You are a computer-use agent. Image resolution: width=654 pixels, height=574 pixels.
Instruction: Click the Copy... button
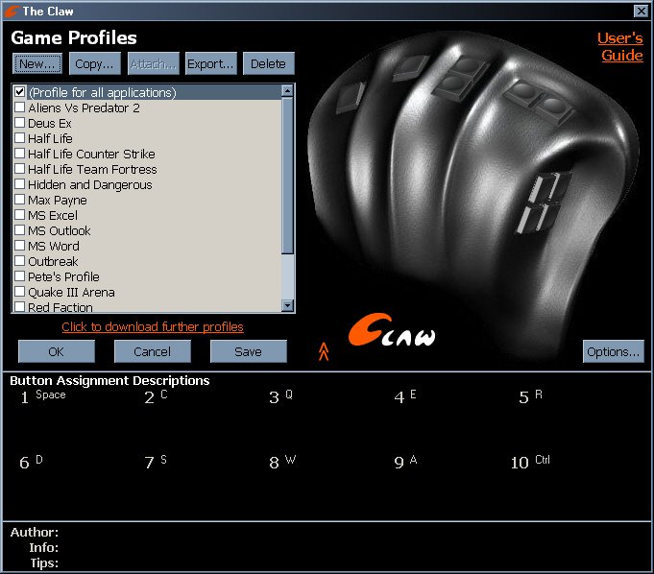[95, 64]
